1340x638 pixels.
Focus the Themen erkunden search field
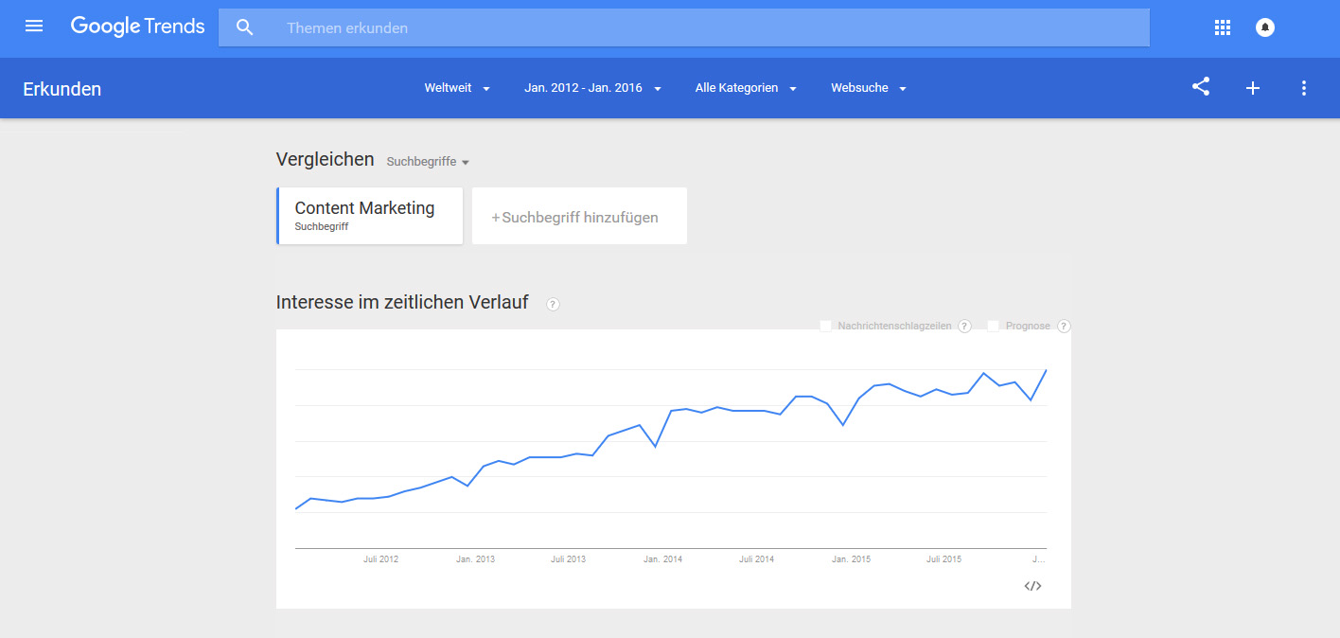click(684, 27)
